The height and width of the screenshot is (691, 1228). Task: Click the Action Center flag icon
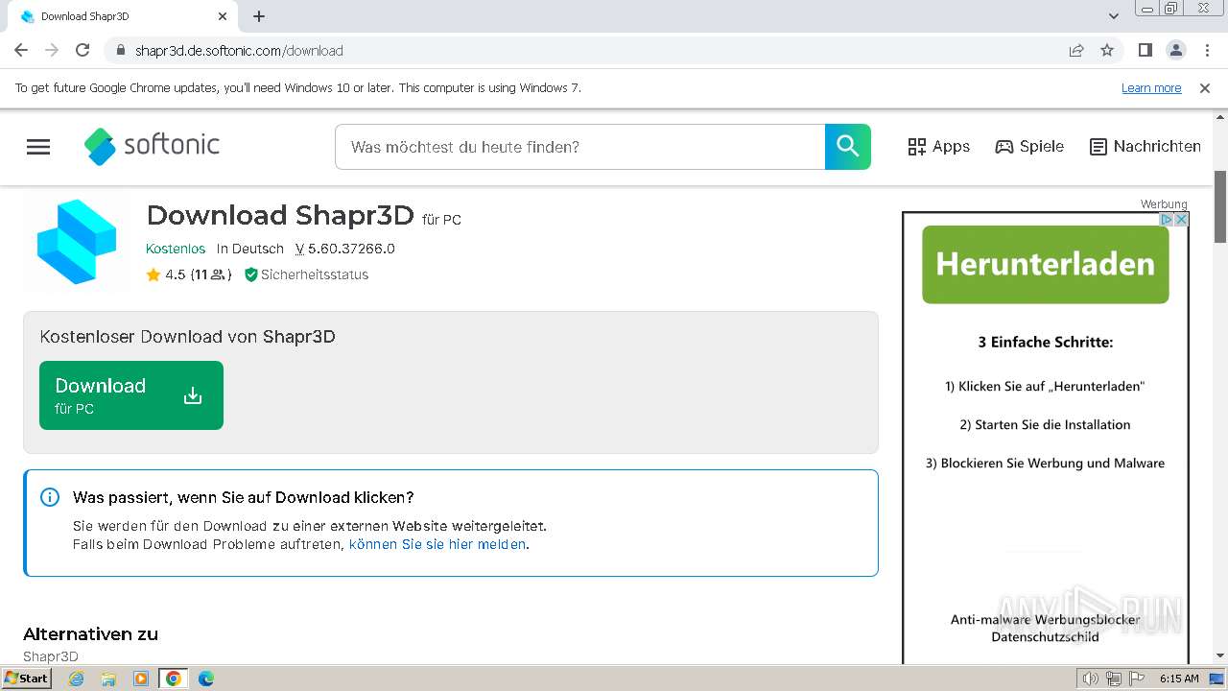coord(1135,679)
